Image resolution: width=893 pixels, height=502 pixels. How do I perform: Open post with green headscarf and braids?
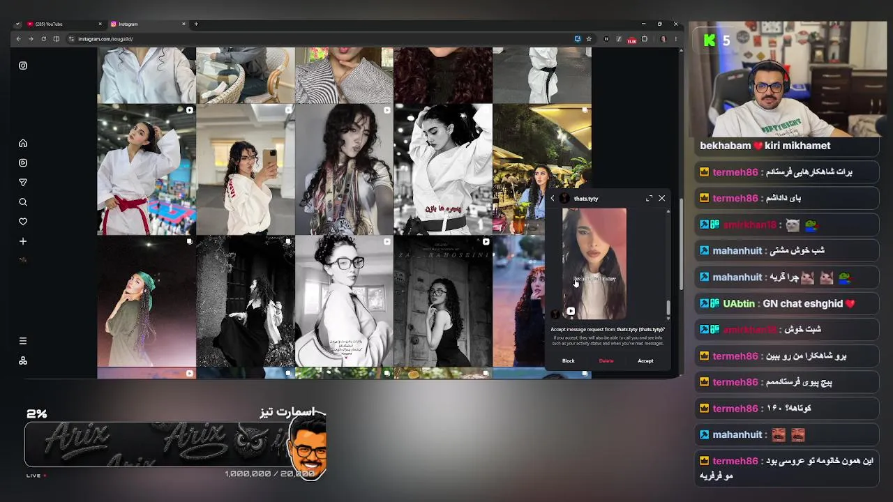pos(147,301)
